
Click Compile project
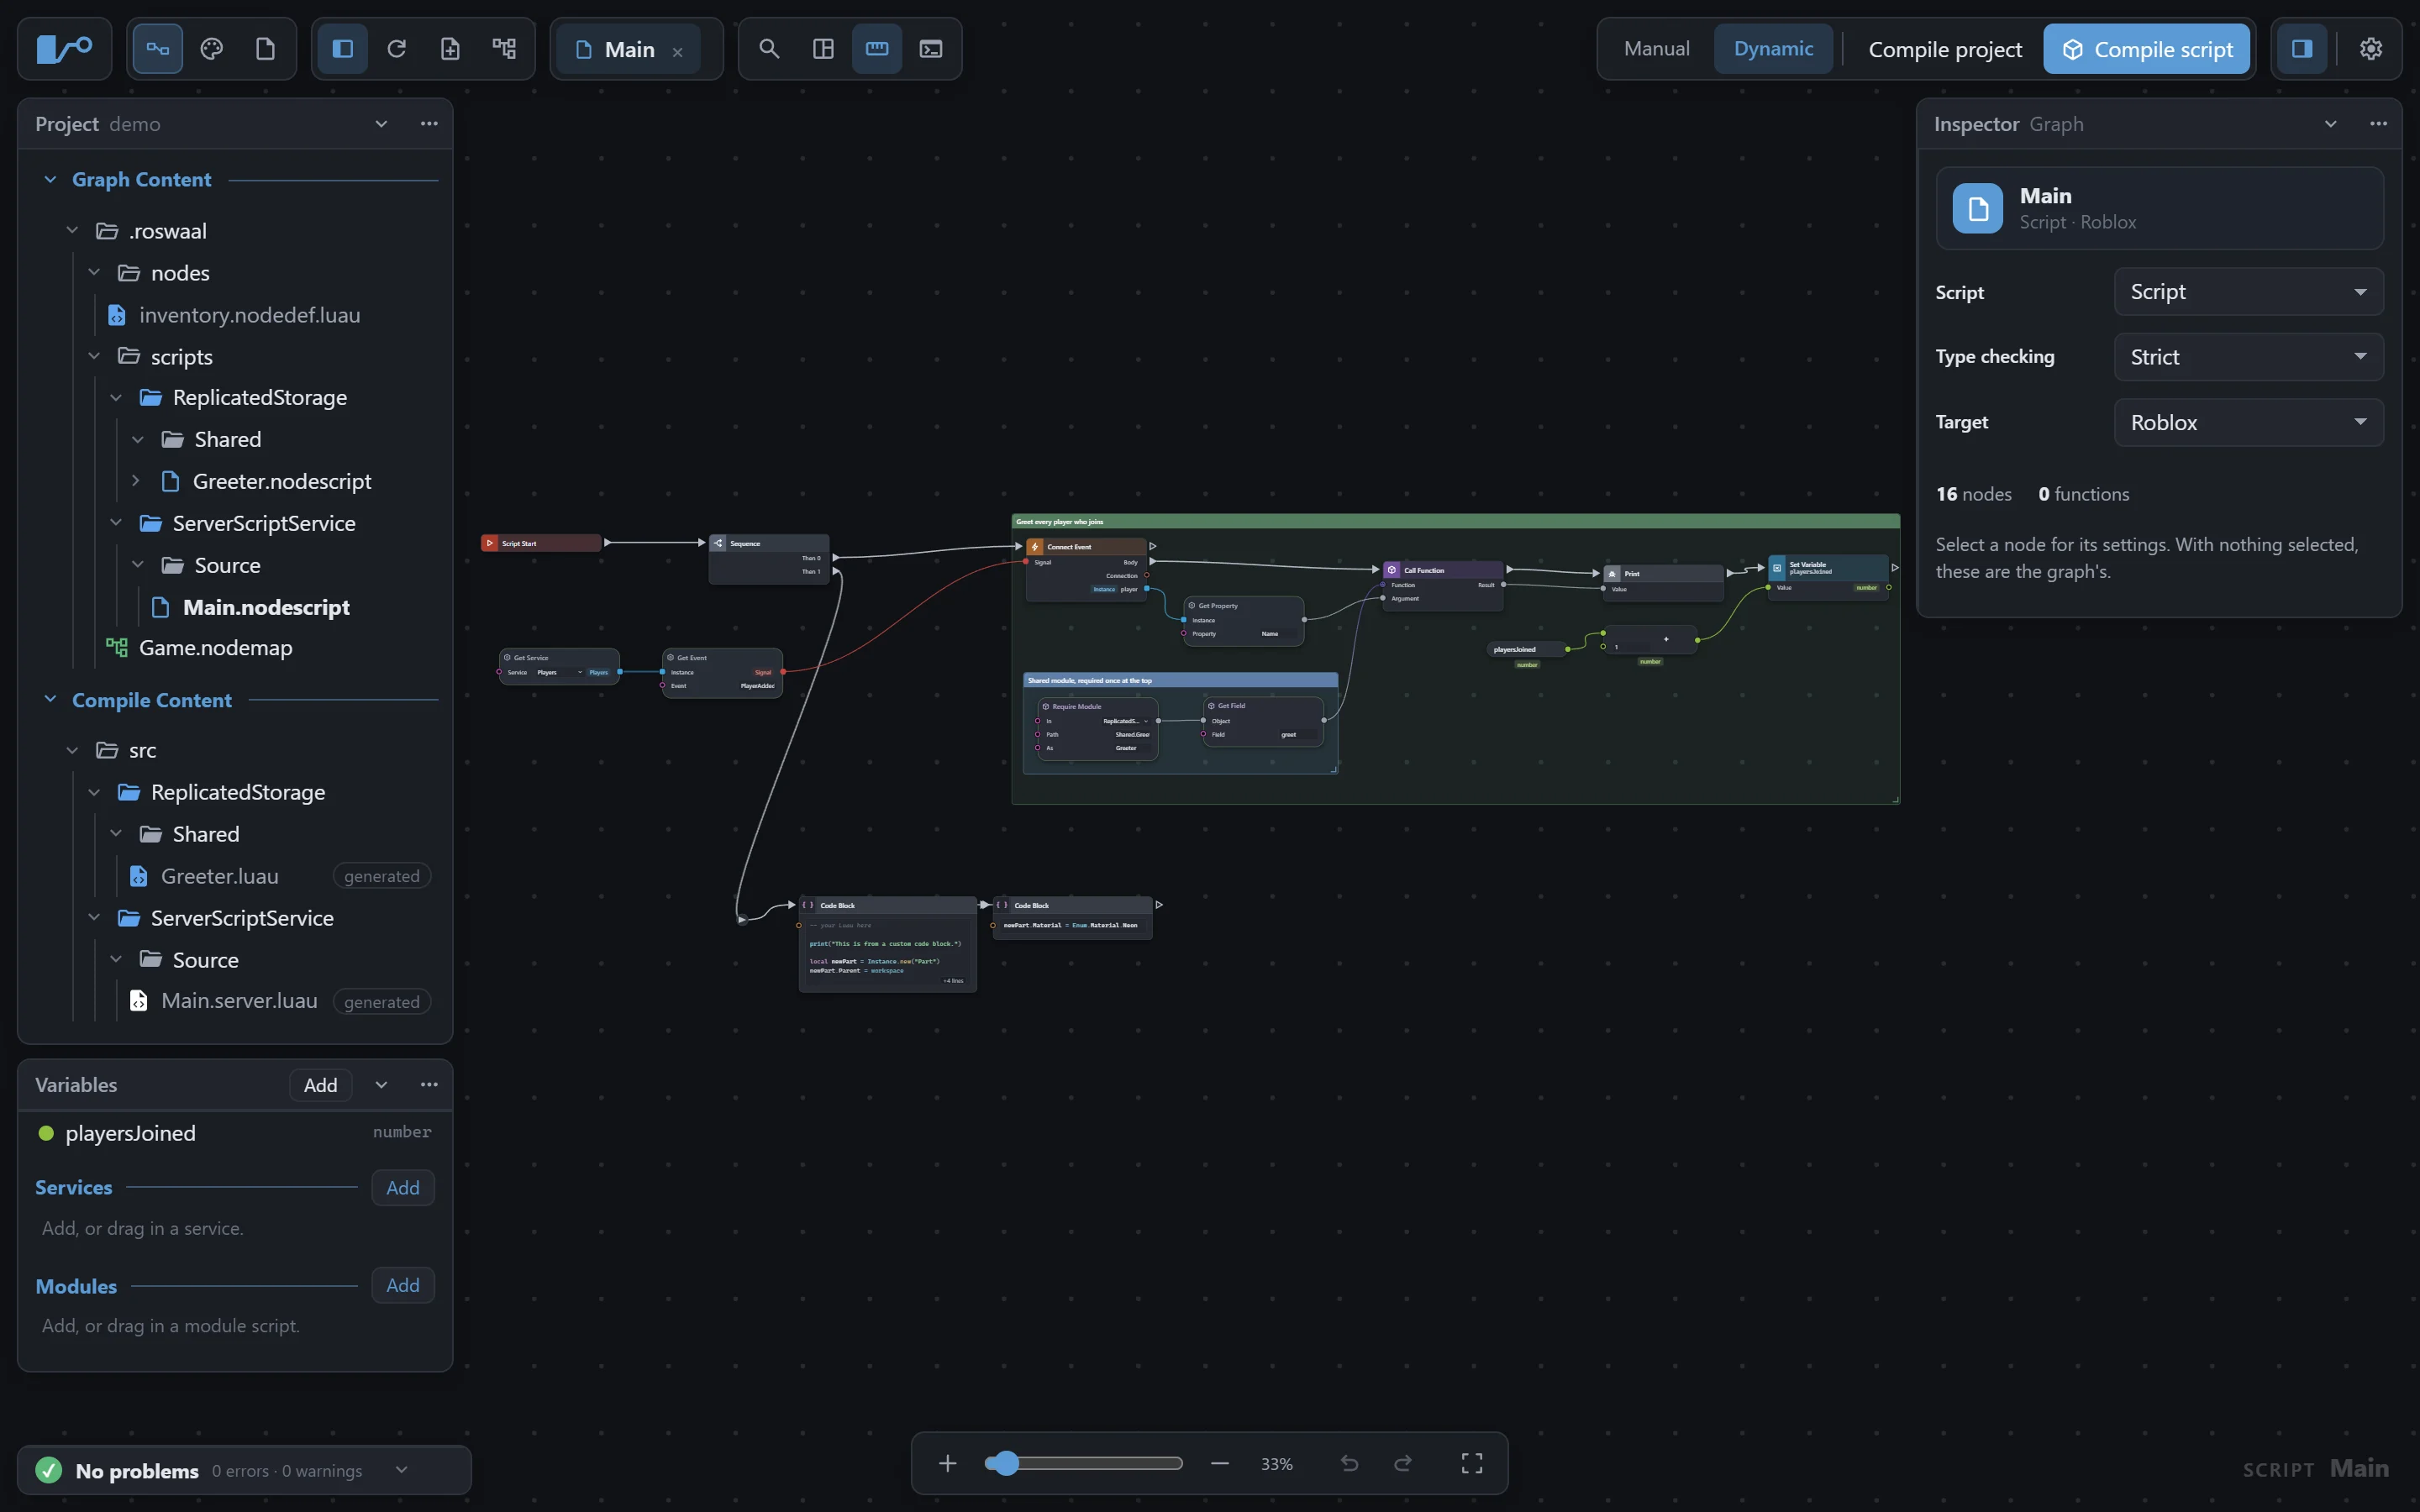[x=1945, y=49]
